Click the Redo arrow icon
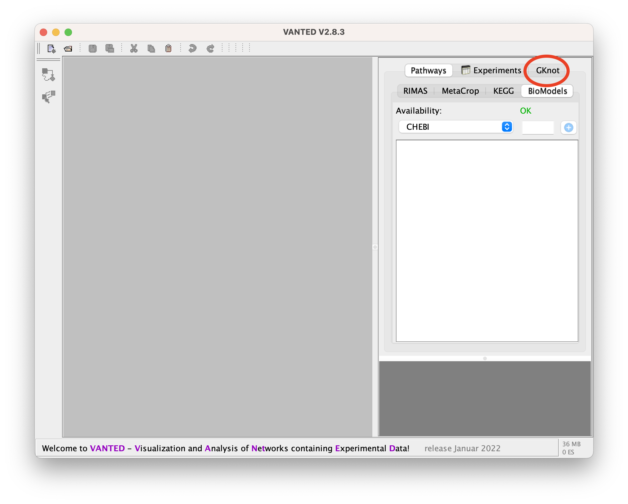The height and width of the screenshot is (504, 628). click(210, 49)
